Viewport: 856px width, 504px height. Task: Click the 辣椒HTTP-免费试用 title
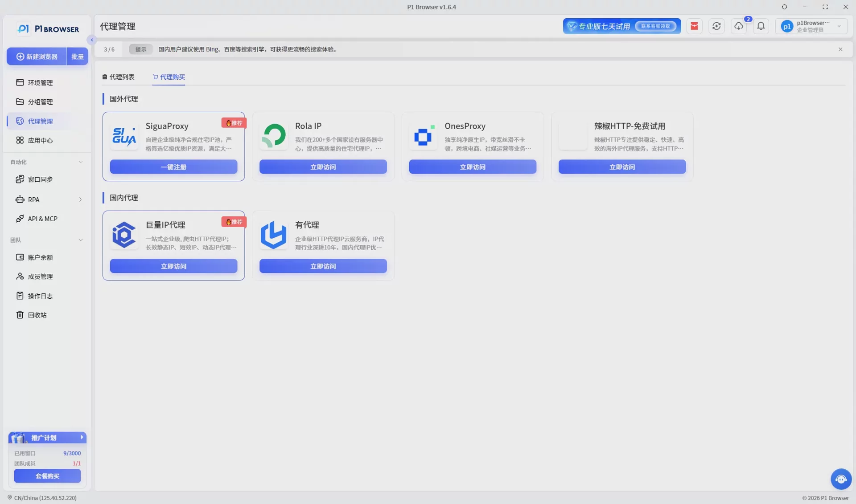tap(630, 126)
